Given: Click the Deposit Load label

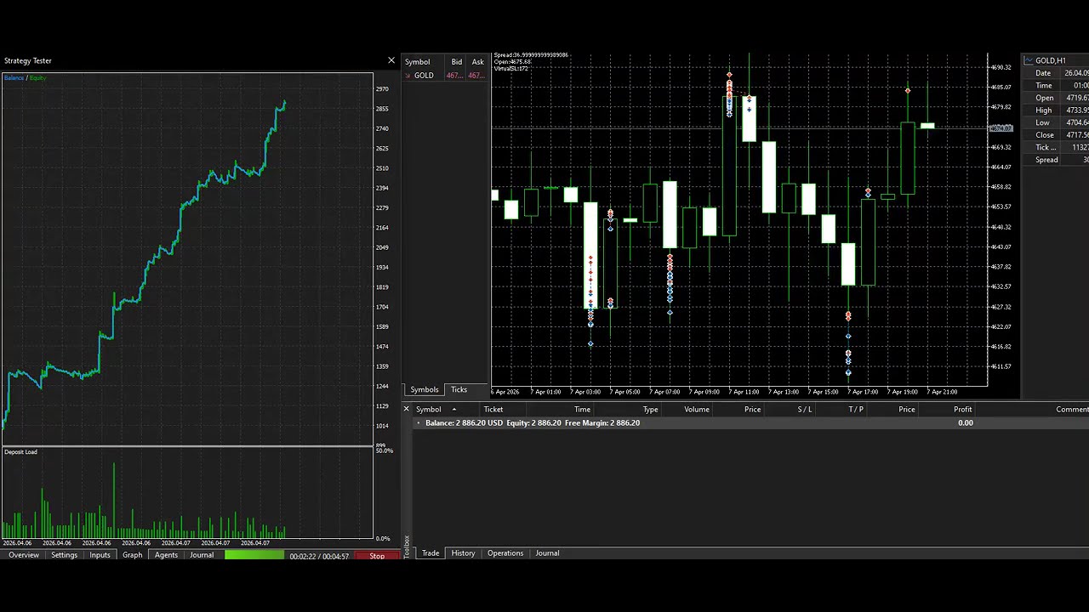Looking at the screenshot, I should pos(20,451).
